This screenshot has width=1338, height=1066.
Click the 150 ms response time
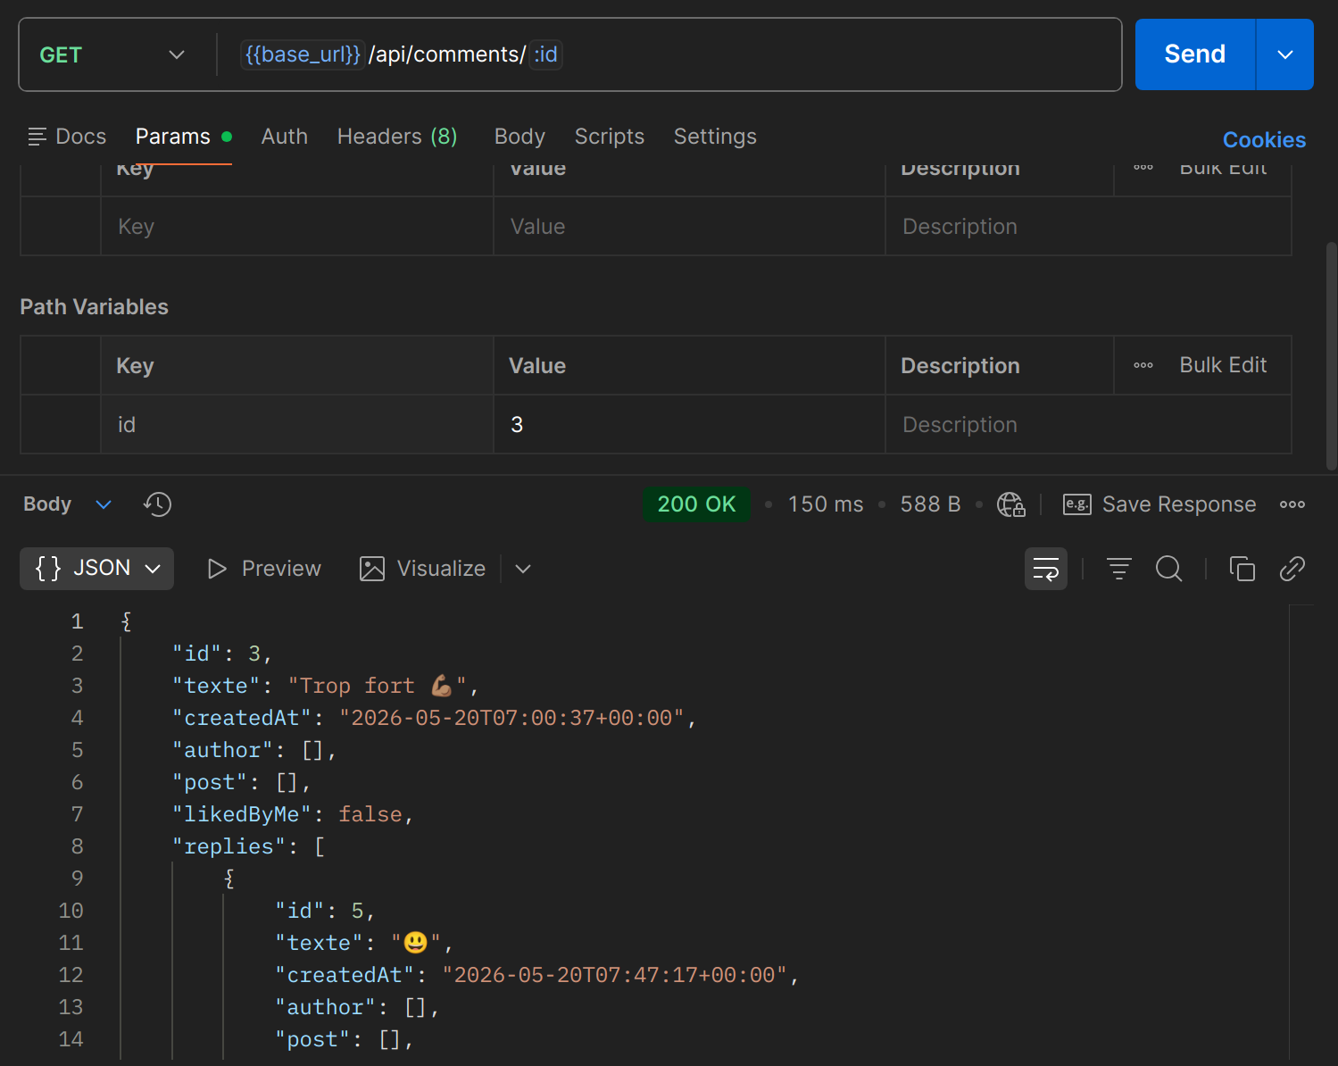[826, 504]
